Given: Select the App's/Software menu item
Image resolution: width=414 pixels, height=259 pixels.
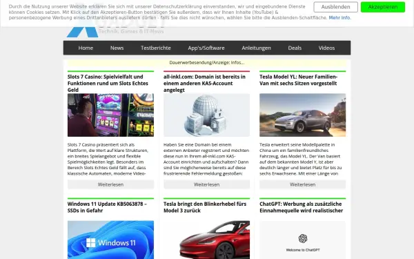Looking at the screenshot, I should point(206,48).
